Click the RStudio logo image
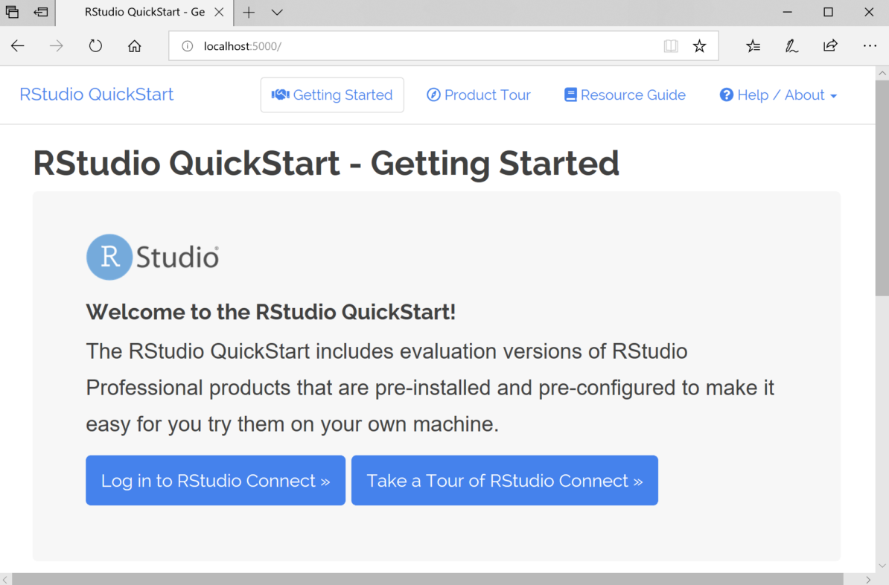 153,257
